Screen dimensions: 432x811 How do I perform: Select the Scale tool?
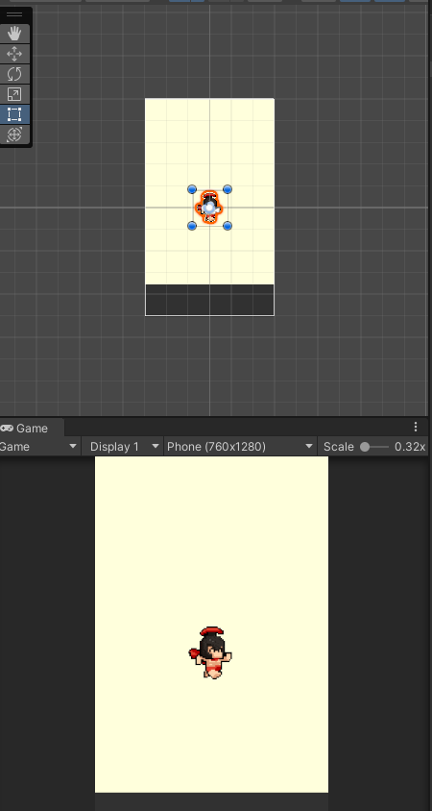(14, 94)
